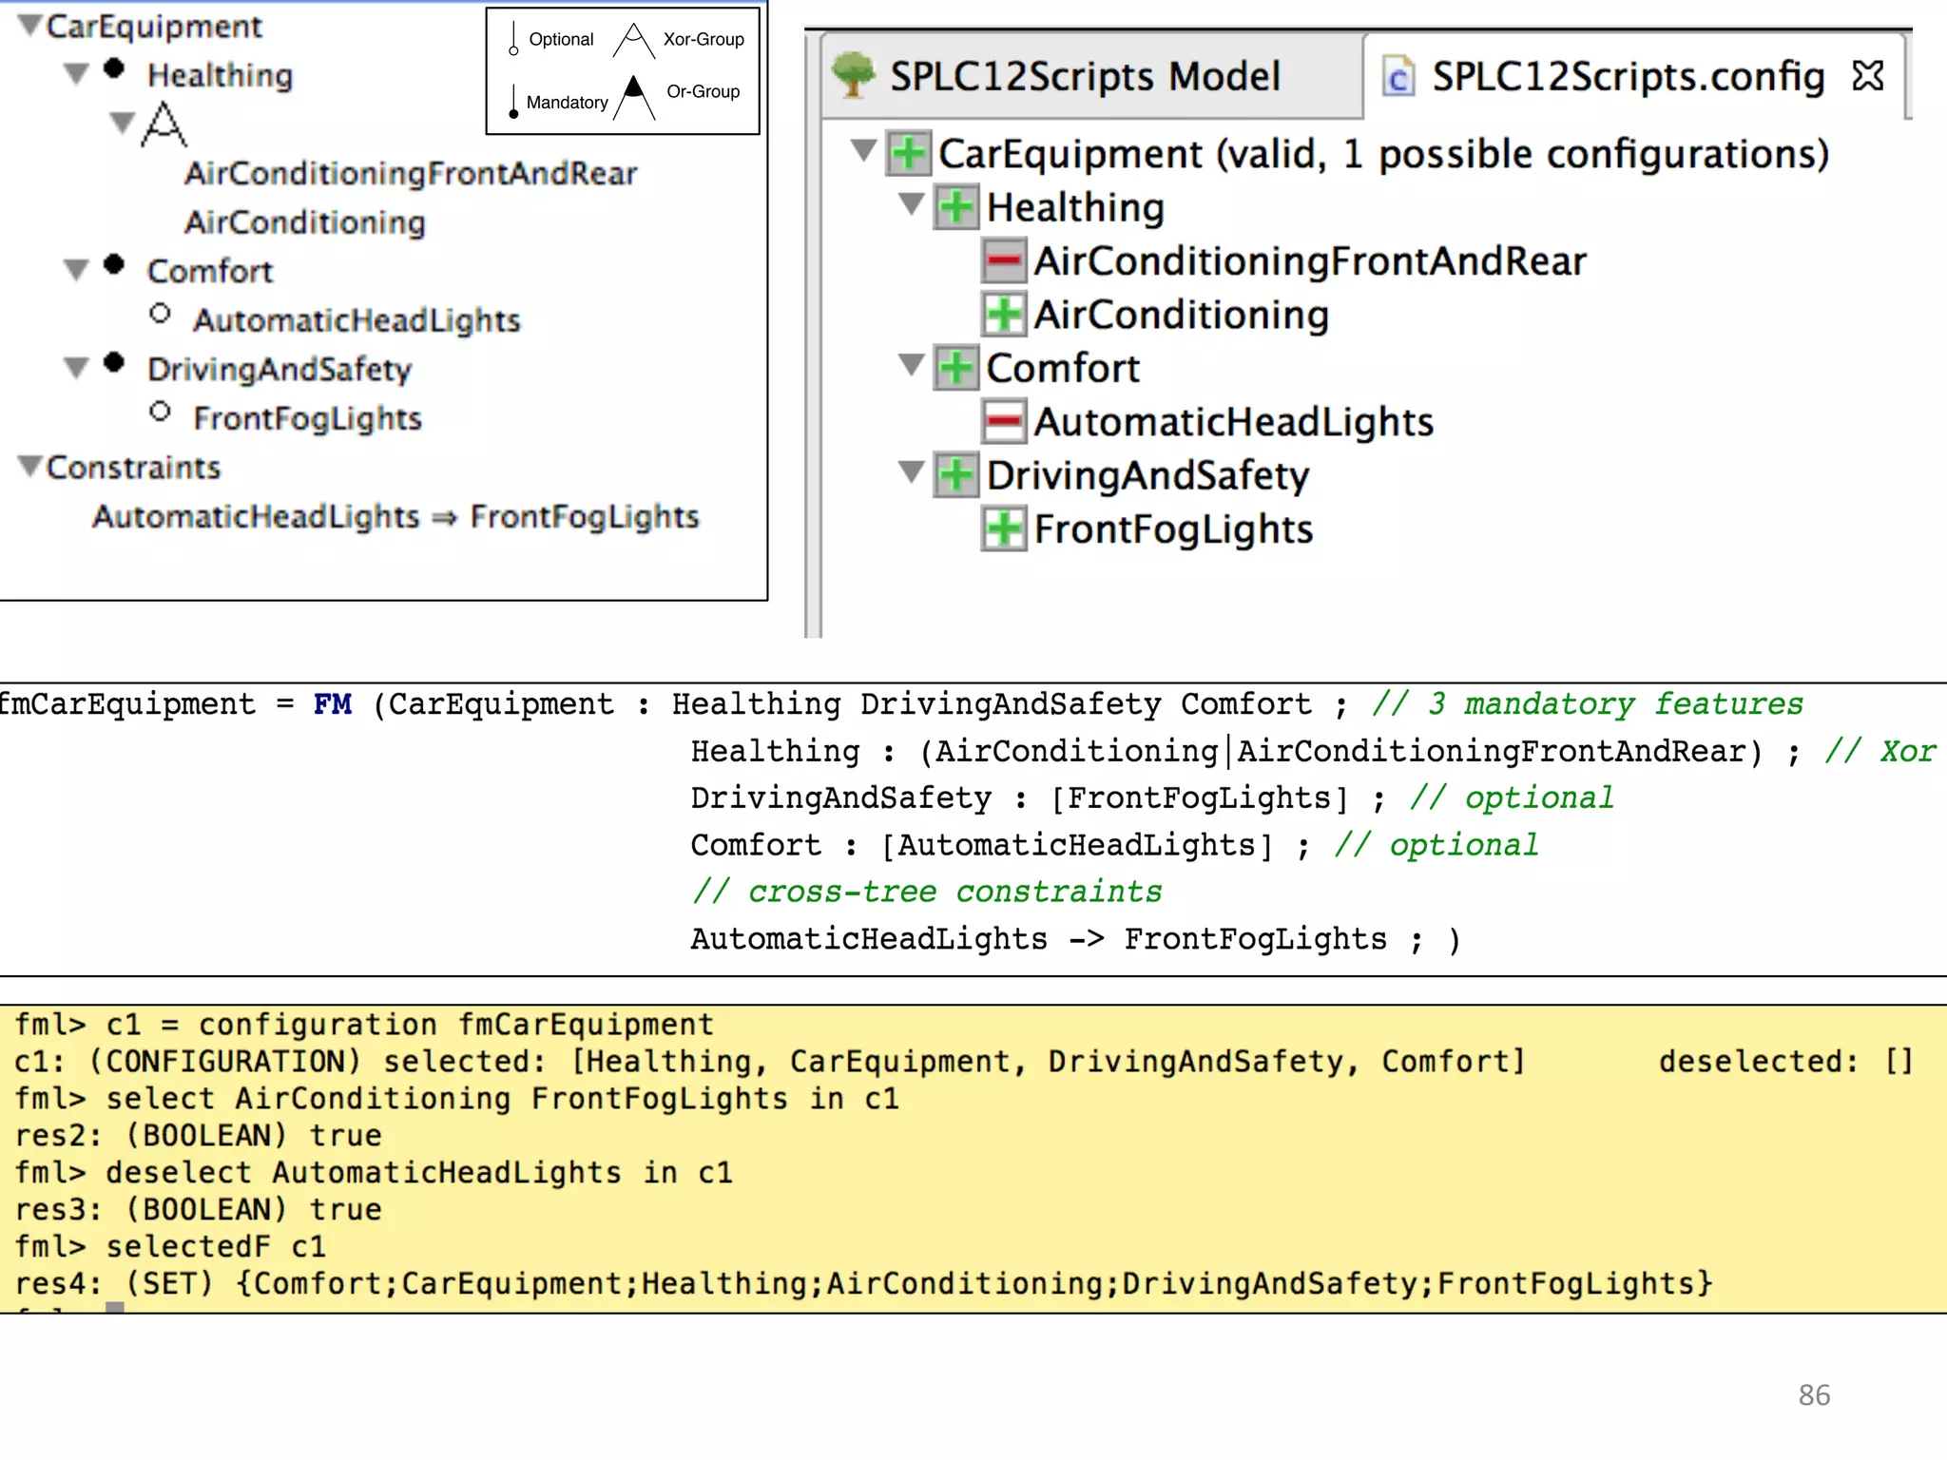Viewport: 1947px width, 1460px height.
Task: Click the 'fml> selectedF c1' console line
Action: point(170,1246)
